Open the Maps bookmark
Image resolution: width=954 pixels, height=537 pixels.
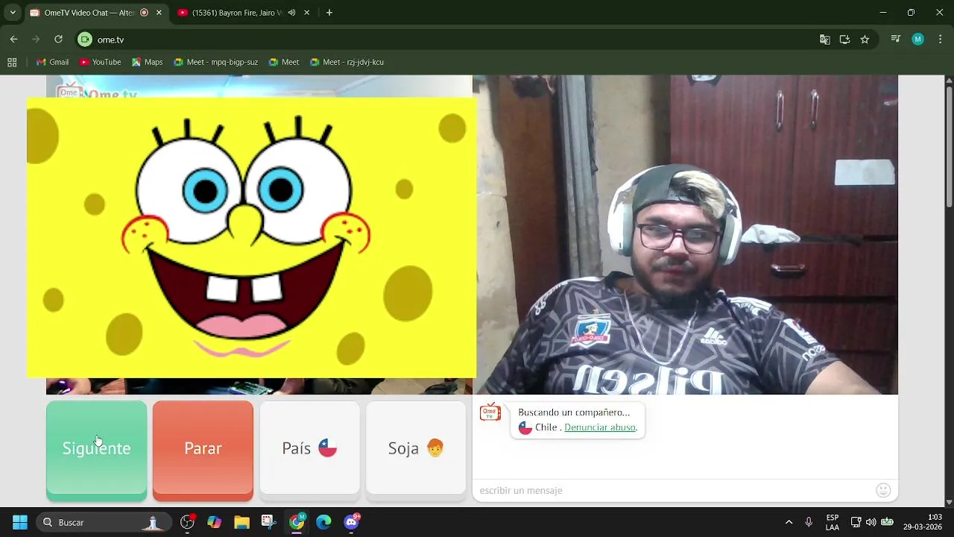pos(147,62)
